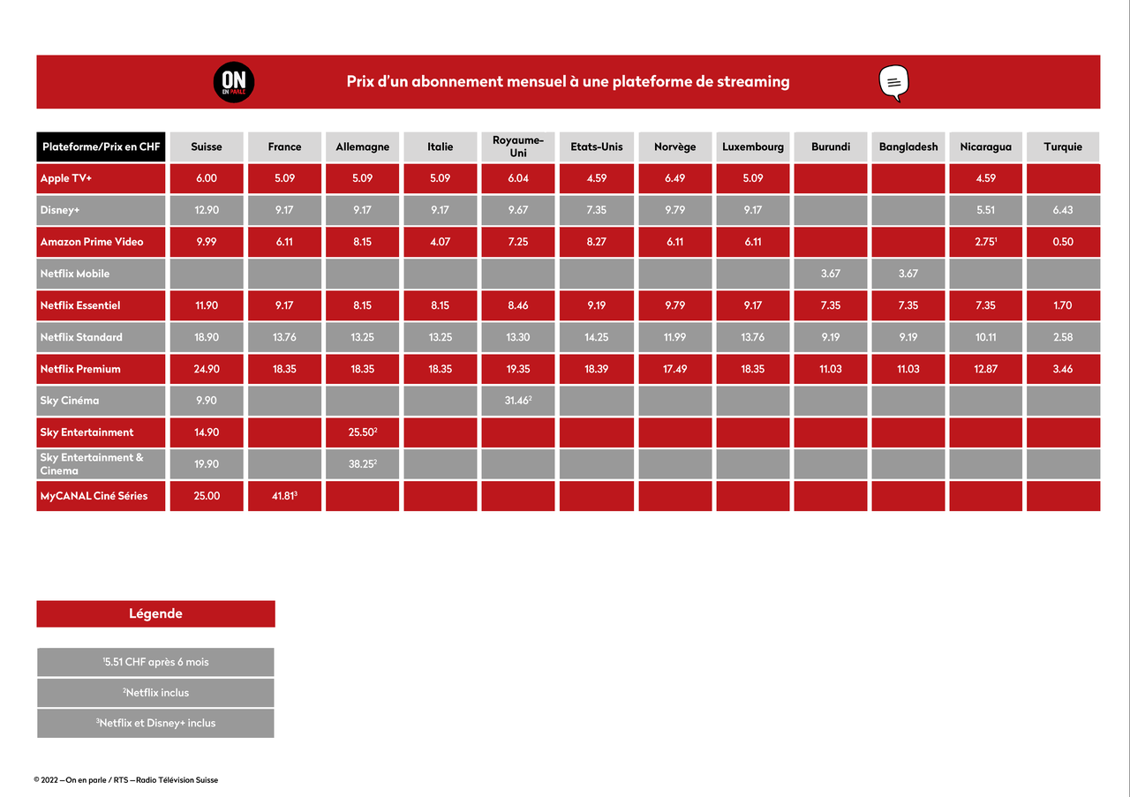1130x797 pixels.
Task: Click the Netflix Premium row header
Action: (100, 368)
